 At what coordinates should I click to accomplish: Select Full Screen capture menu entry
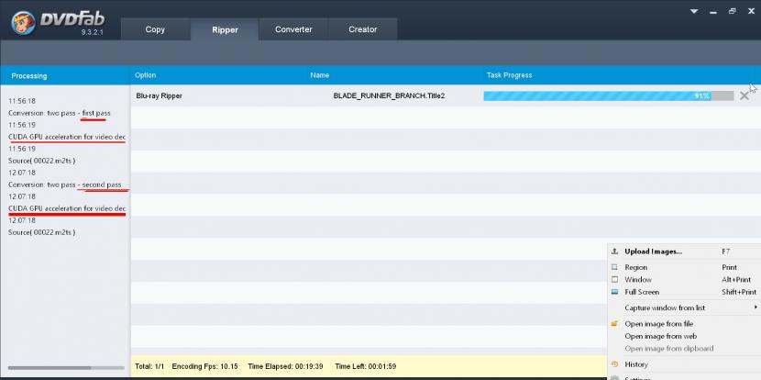(642, 292)
